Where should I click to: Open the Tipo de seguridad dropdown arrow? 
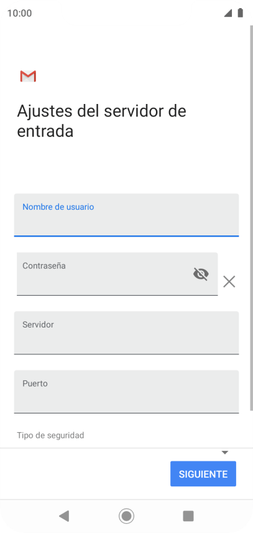pyautogui.click(x=225, y=453)
